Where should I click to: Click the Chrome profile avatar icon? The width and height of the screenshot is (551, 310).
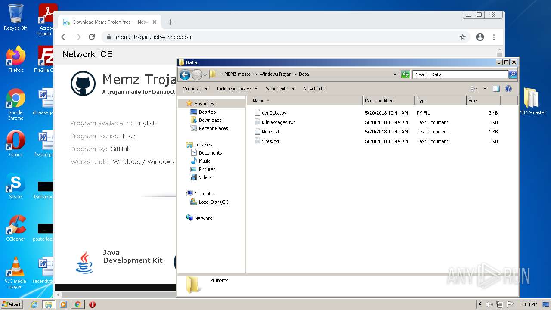(480, 37)
